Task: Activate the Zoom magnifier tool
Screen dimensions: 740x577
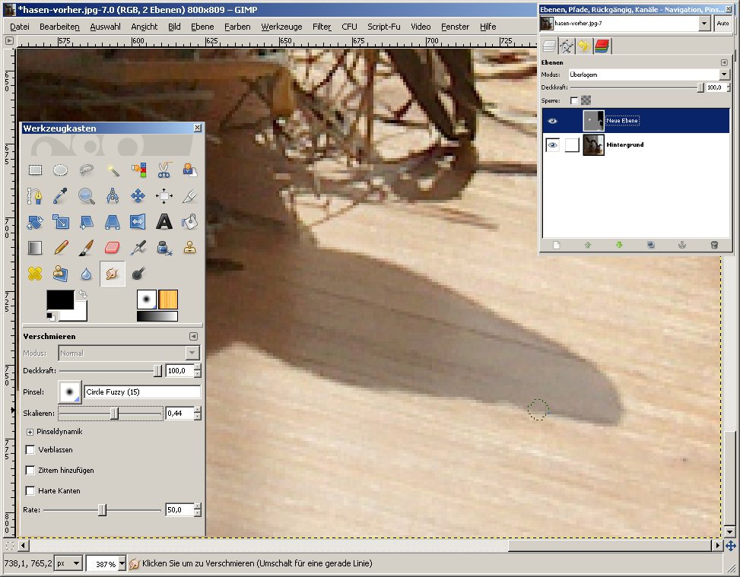Action: pos(86,196)
